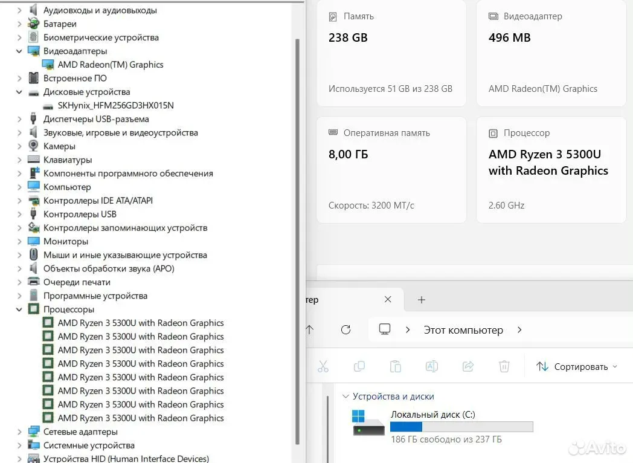Close the current Explorer tab
Viewport: 633px width, 463px height.
(388, 299)
